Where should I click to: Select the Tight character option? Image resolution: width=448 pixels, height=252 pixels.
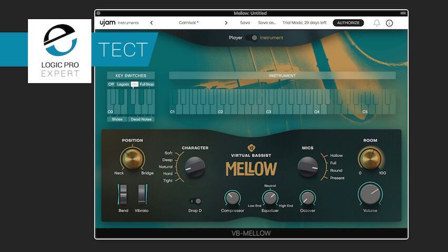[x=168, y=181]
